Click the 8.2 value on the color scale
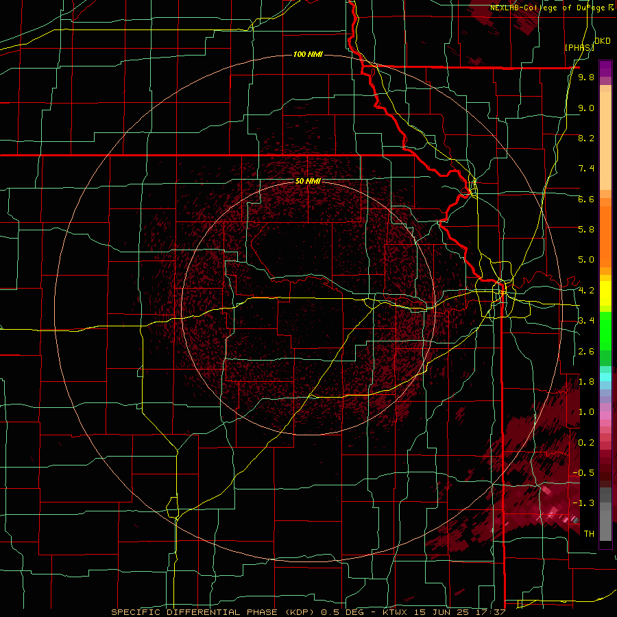The image size is (617, 617). pyautogui.click(x=586, y=138)
